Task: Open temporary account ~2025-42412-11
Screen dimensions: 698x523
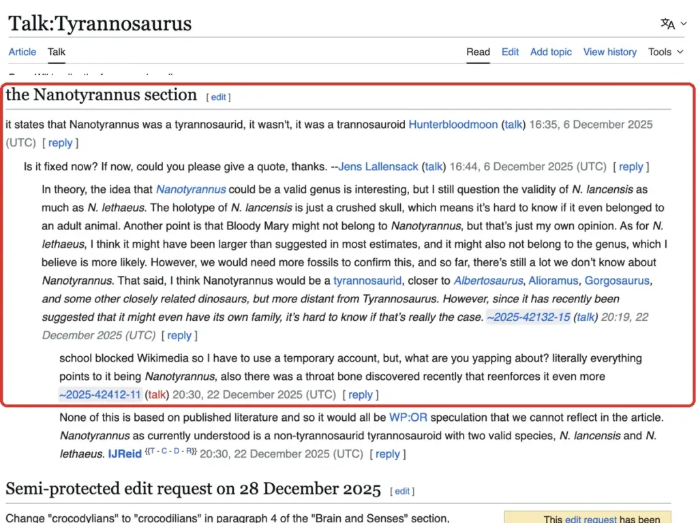Action: (100, 394)
